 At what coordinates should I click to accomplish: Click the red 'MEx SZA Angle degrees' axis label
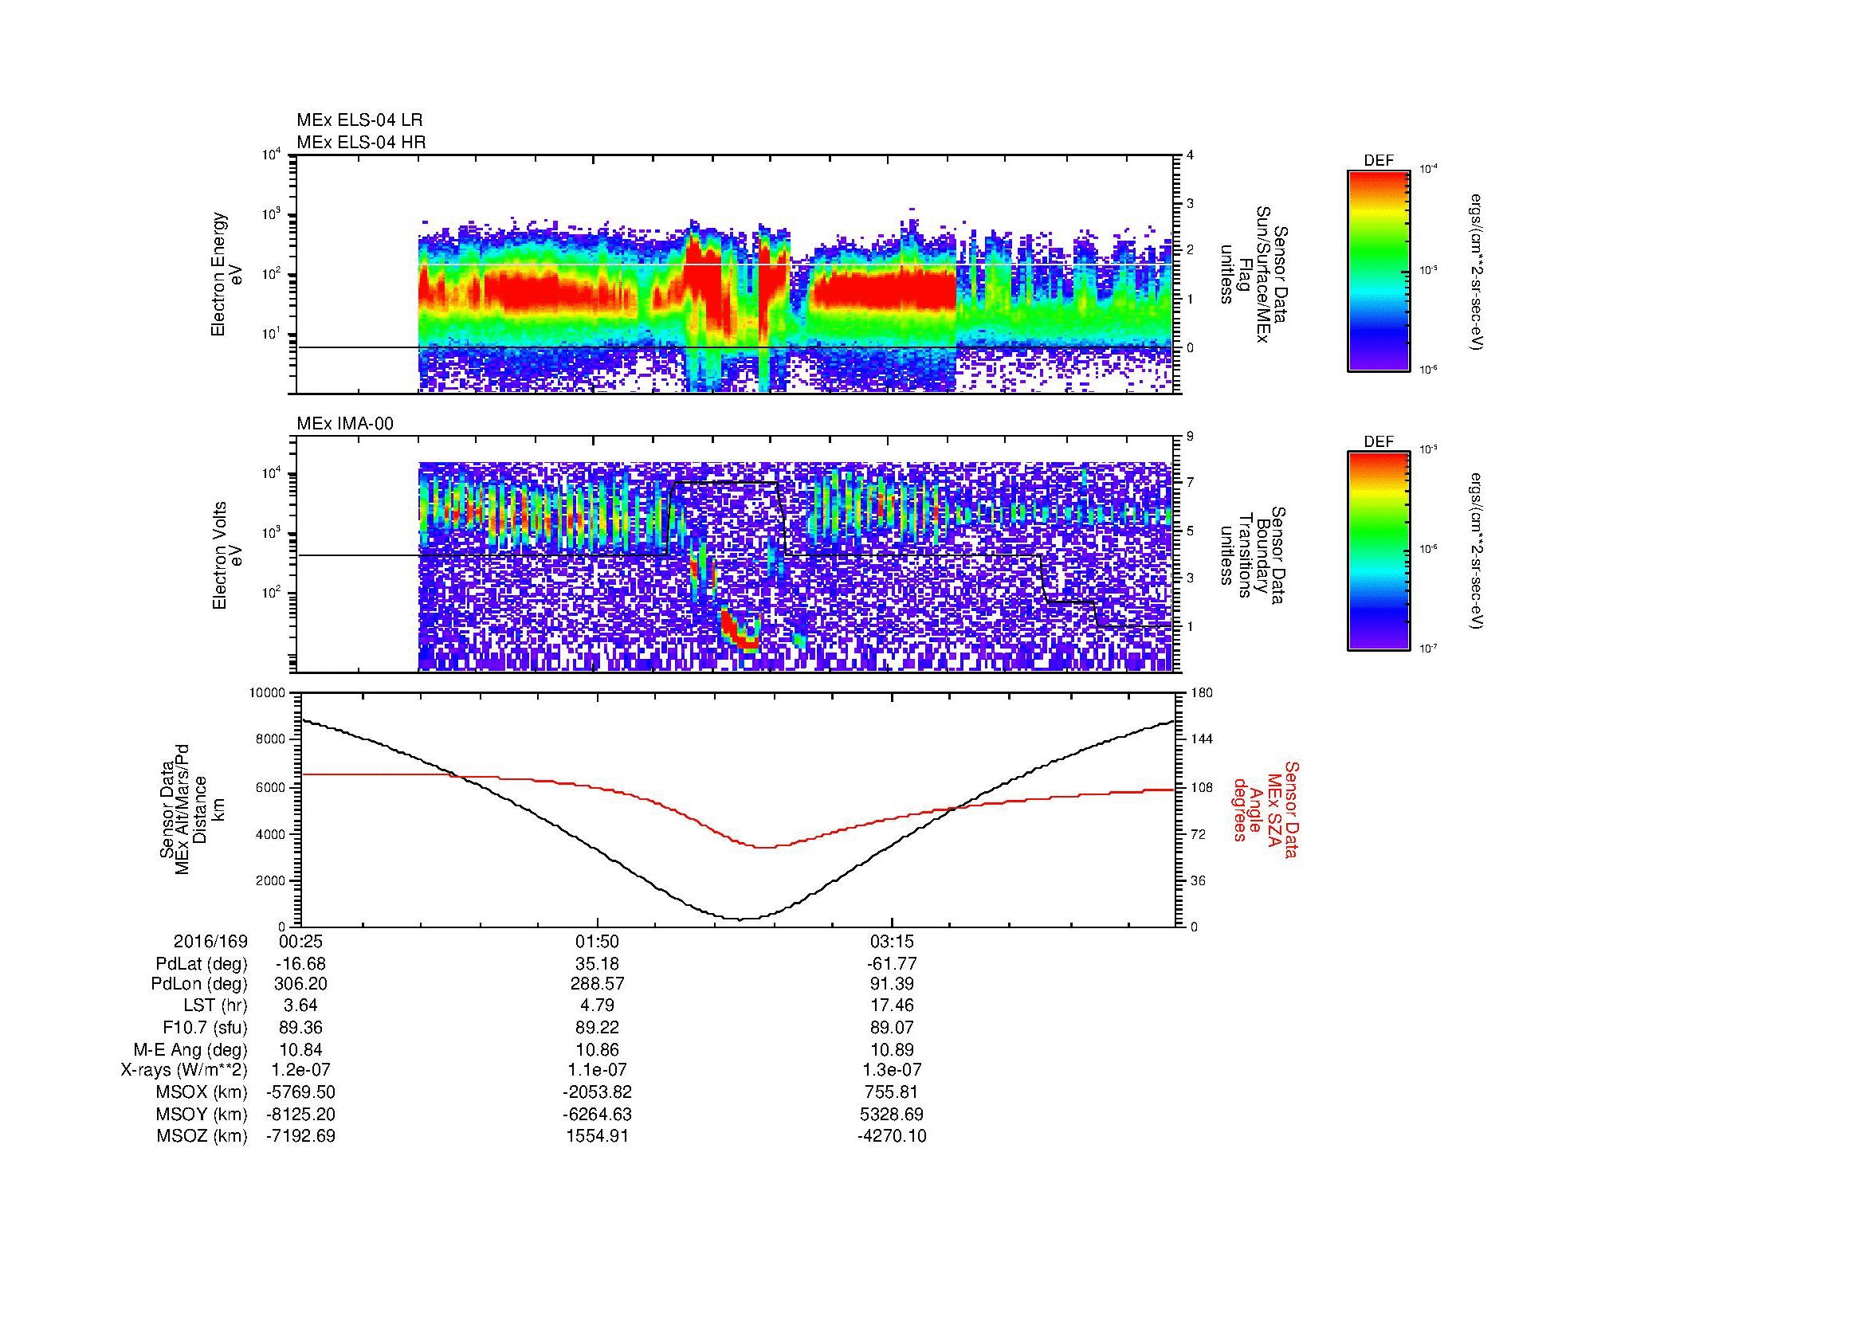(1265, 809)
